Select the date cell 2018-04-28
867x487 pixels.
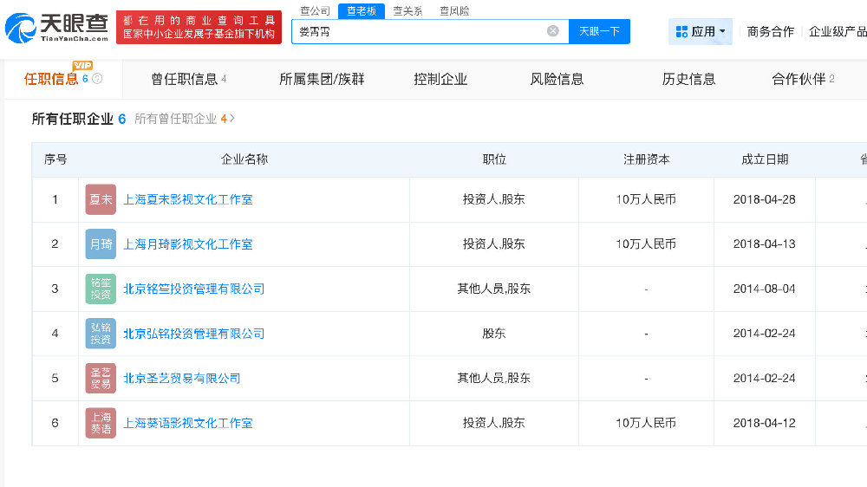(x=765, y=199)
